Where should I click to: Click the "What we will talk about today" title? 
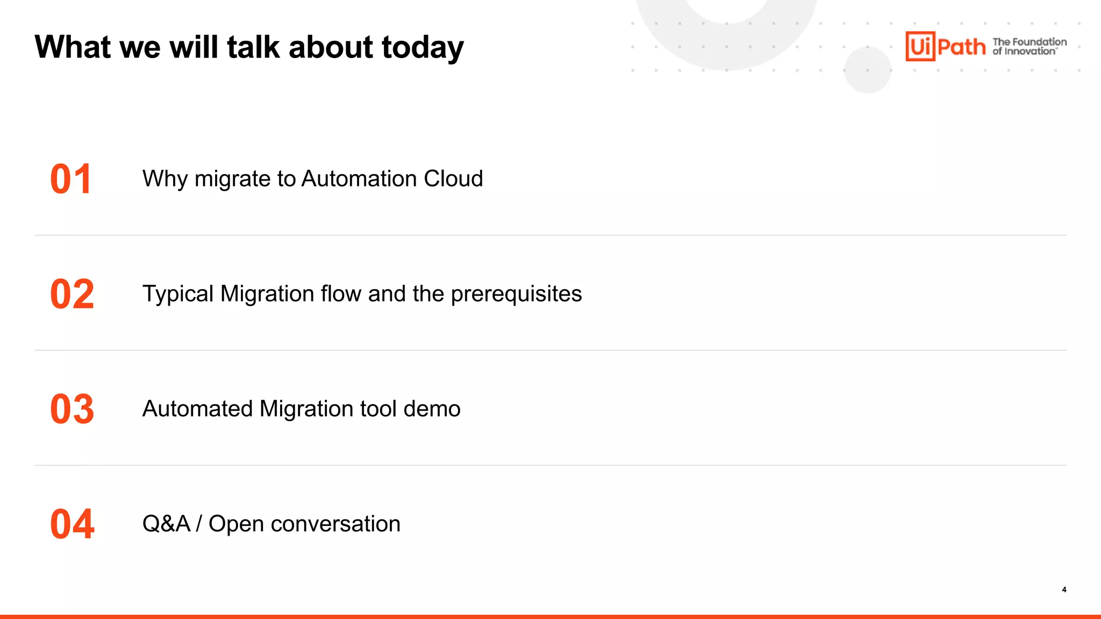(249, 47)
